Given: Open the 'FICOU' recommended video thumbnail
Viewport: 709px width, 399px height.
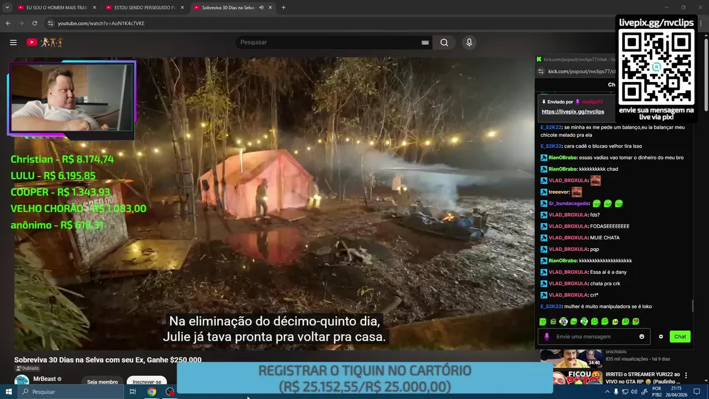Looking at the screenshot, I should click(x=577, y=378).
